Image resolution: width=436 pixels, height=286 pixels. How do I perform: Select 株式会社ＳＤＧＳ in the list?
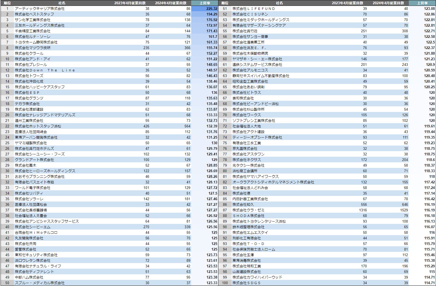(247, 283)
